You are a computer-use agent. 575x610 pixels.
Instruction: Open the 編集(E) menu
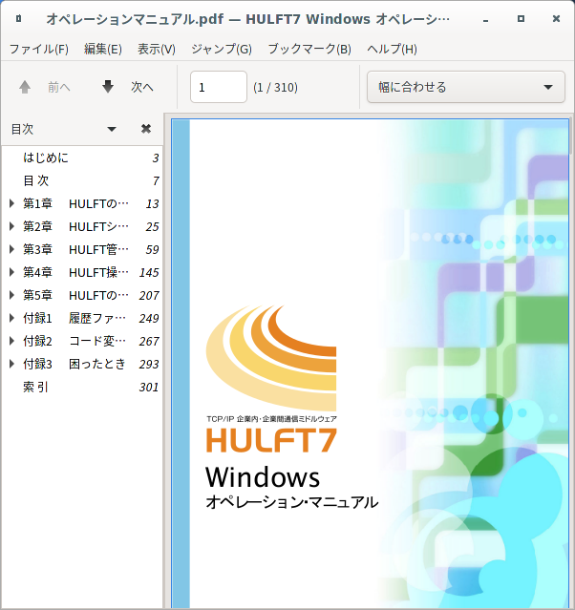click(103, 49)
